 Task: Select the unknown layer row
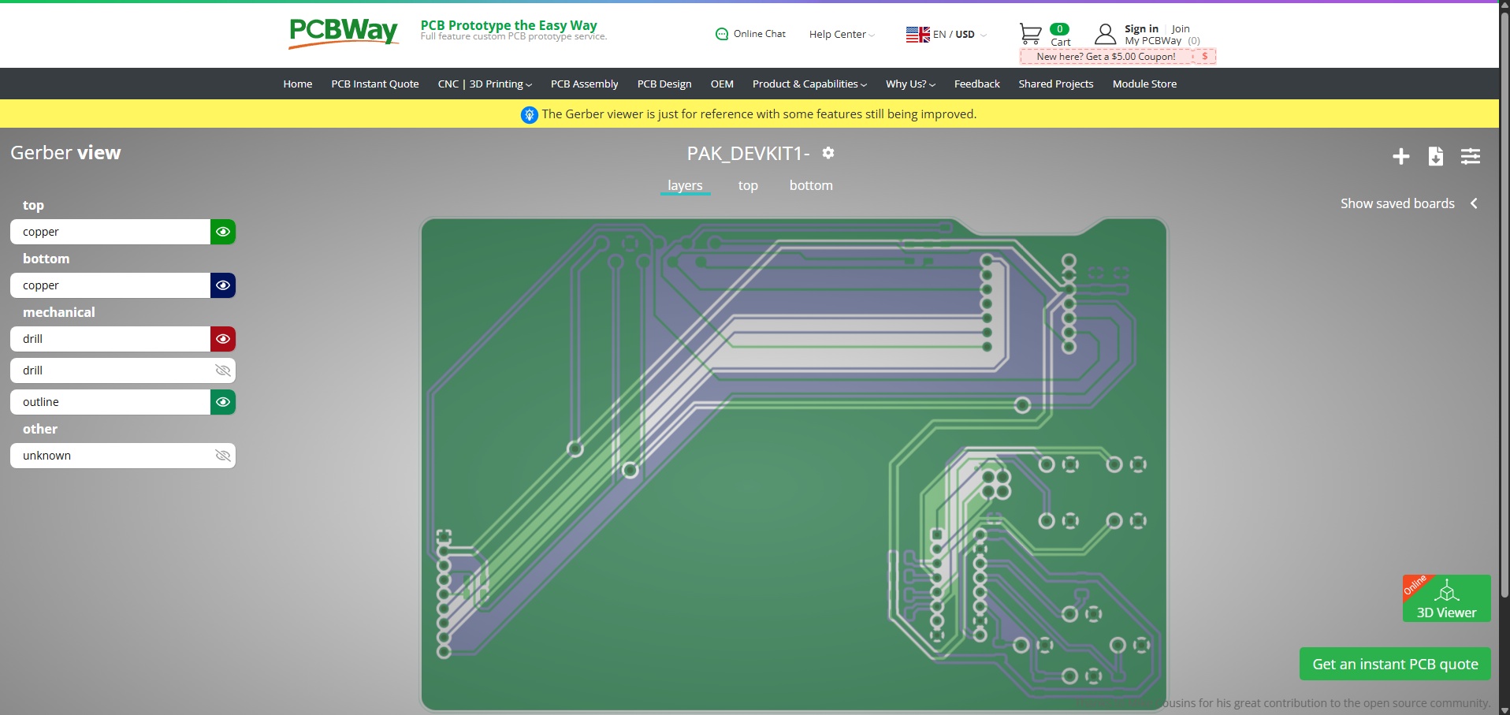click(x=110, y=456)
